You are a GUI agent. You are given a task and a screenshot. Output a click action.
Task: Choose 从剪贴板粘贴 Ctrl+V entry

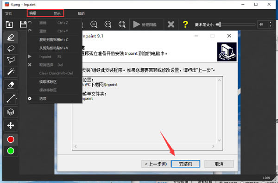point(54,48)
